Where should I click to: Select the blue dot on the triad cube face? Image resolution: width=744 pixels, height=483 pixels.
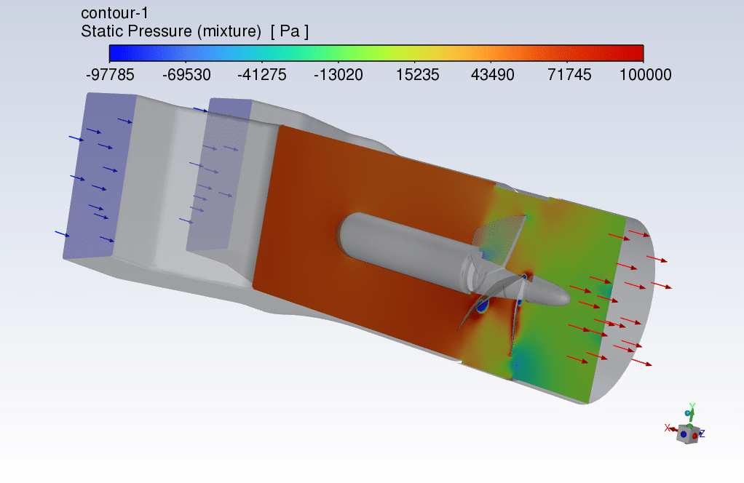click(x=684, y=434)
